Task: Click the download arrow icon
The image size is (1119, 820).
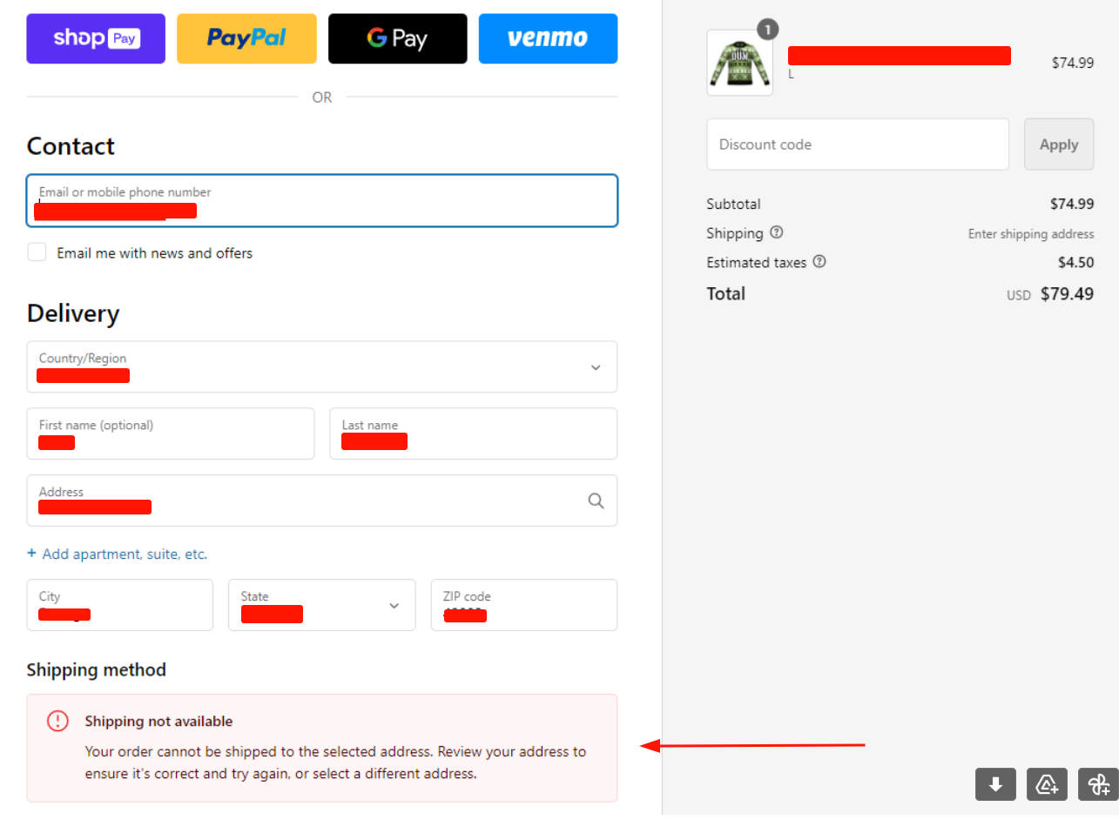Action: click(995, 784)
